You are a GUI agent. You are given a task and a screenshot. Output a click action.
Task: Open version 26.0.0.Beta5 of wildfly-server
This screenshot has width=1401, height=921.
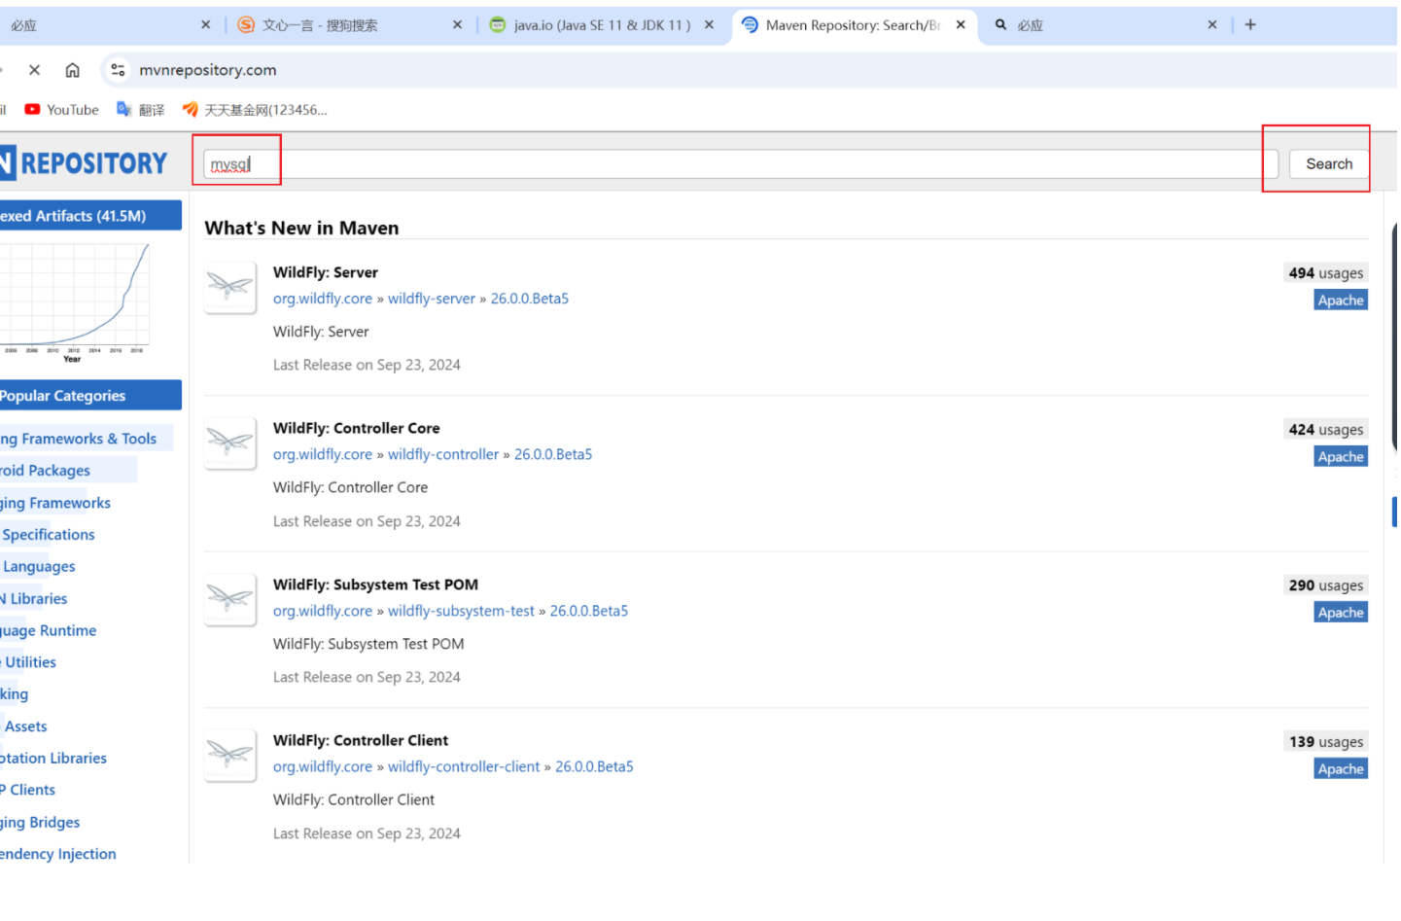click(x=530, y=299)
